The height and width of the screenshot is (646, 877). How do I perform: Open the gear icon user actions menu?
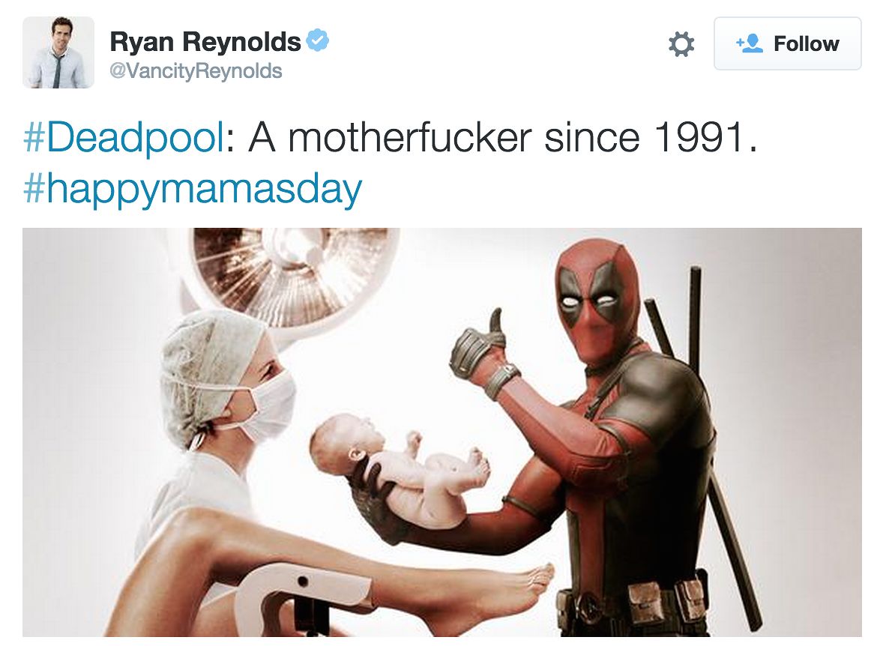pyautogui.click(x=681, y=43)
